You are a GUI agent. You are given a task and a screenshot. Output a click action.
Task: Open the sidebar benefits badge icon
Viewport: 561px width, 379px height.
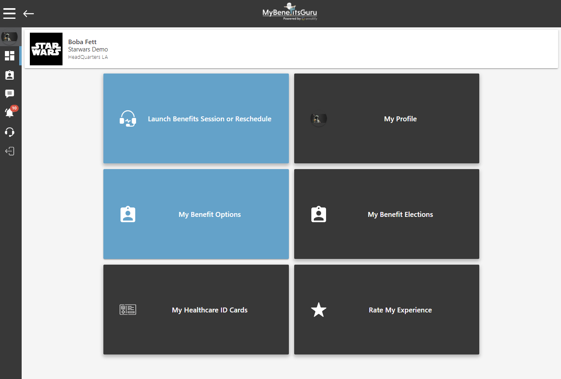10,75
